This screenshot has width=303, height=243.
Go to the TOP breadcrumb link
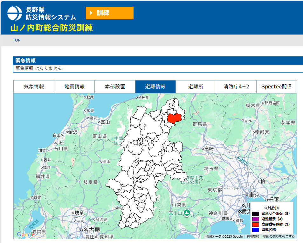(x=17, y=40)
